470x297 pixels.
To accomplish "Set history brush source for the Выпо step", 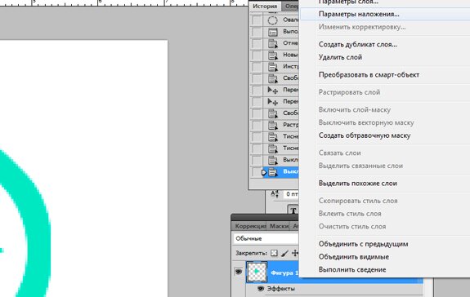I will coord(257,32).
